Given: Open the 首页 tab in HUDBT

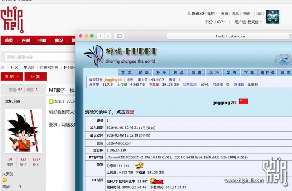Looking at the screenshot, I should (126, 73).
